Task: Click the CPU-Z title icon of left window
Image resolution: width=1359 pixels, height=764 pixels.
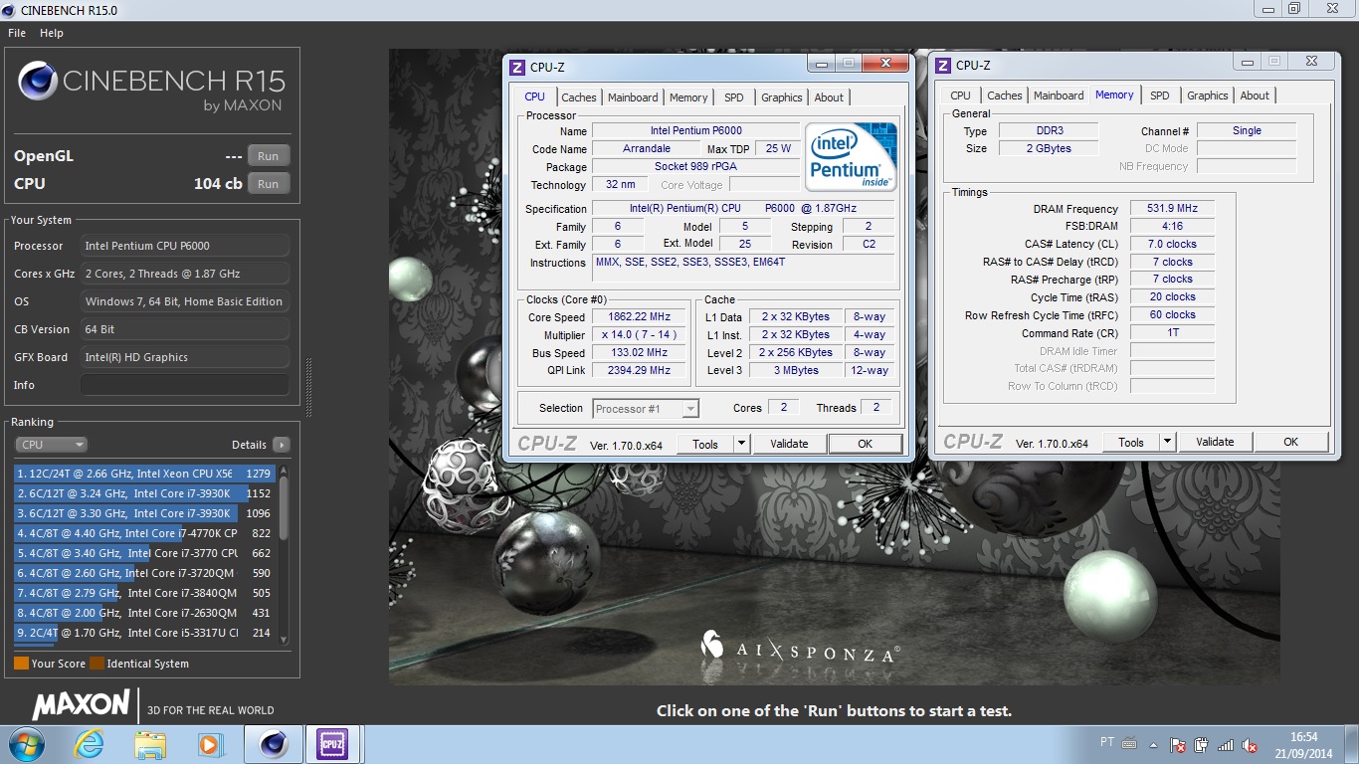Action: (516, 68)
